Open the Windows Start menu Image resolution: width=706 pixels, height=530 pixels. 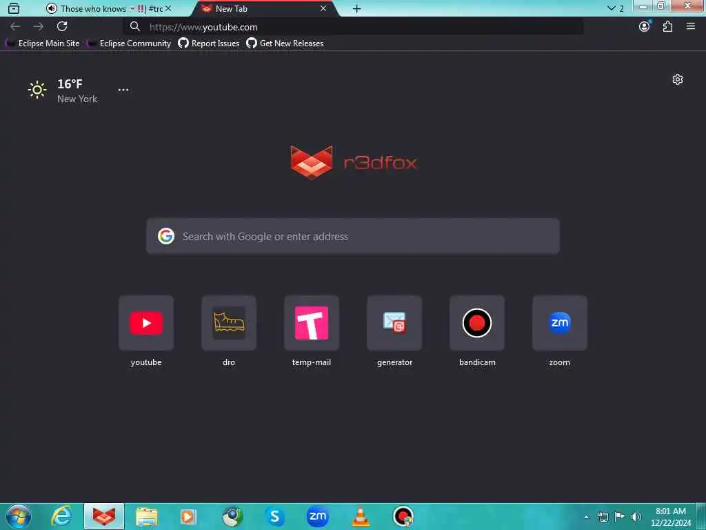[19, 516]
